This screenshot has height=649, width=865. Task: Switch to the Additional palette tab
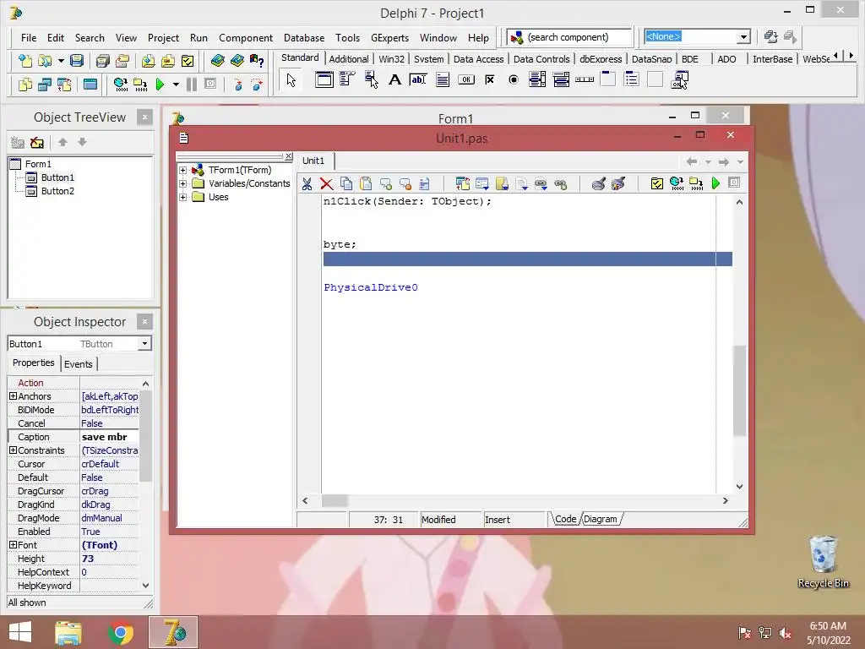click(x=349, y=59)
